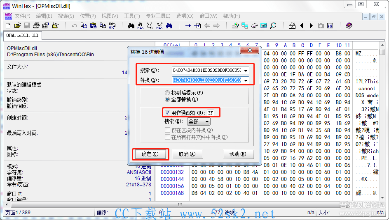Open file Properties toolbar icon
Viewport: 389px width, 220px height.
click(46, 26)
